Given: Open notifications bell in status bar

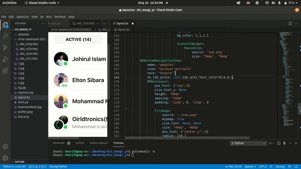Looking at the screenshot, I should (296, 167).
